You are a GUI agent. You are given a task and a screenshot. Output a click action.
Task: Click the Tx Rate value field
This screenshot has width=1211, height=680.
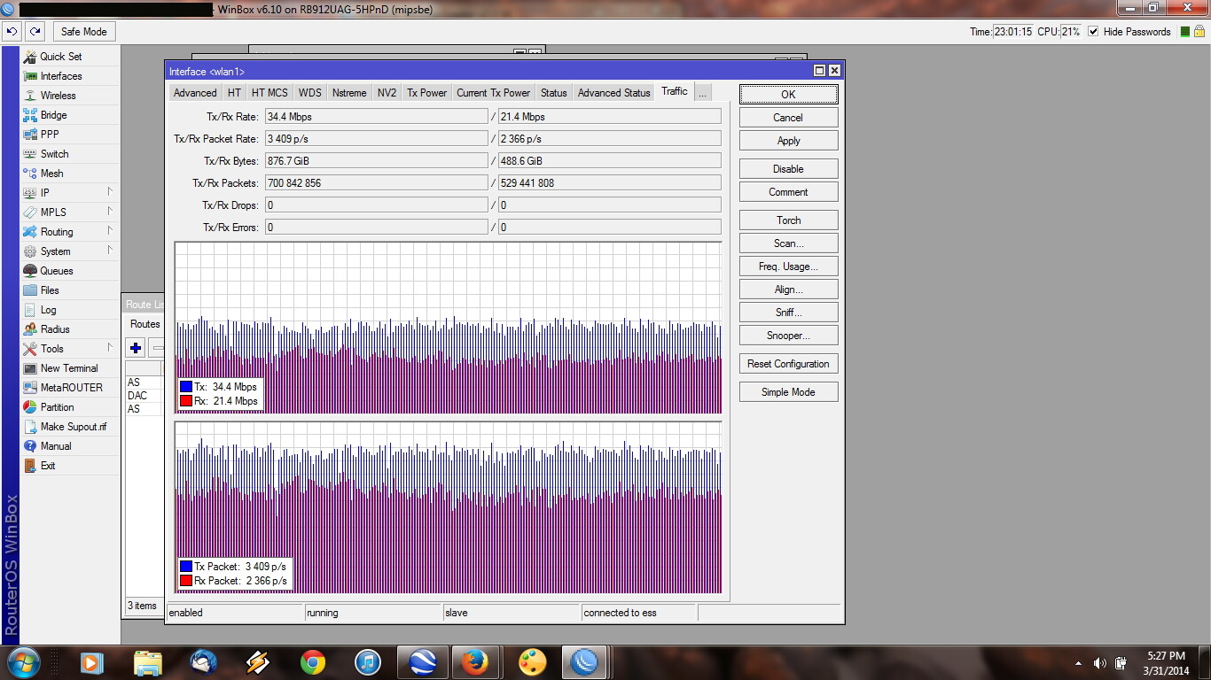(x=376, y=117)
